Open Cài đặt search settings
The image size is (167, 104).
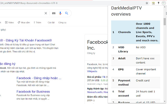click(x=51, y=23)
